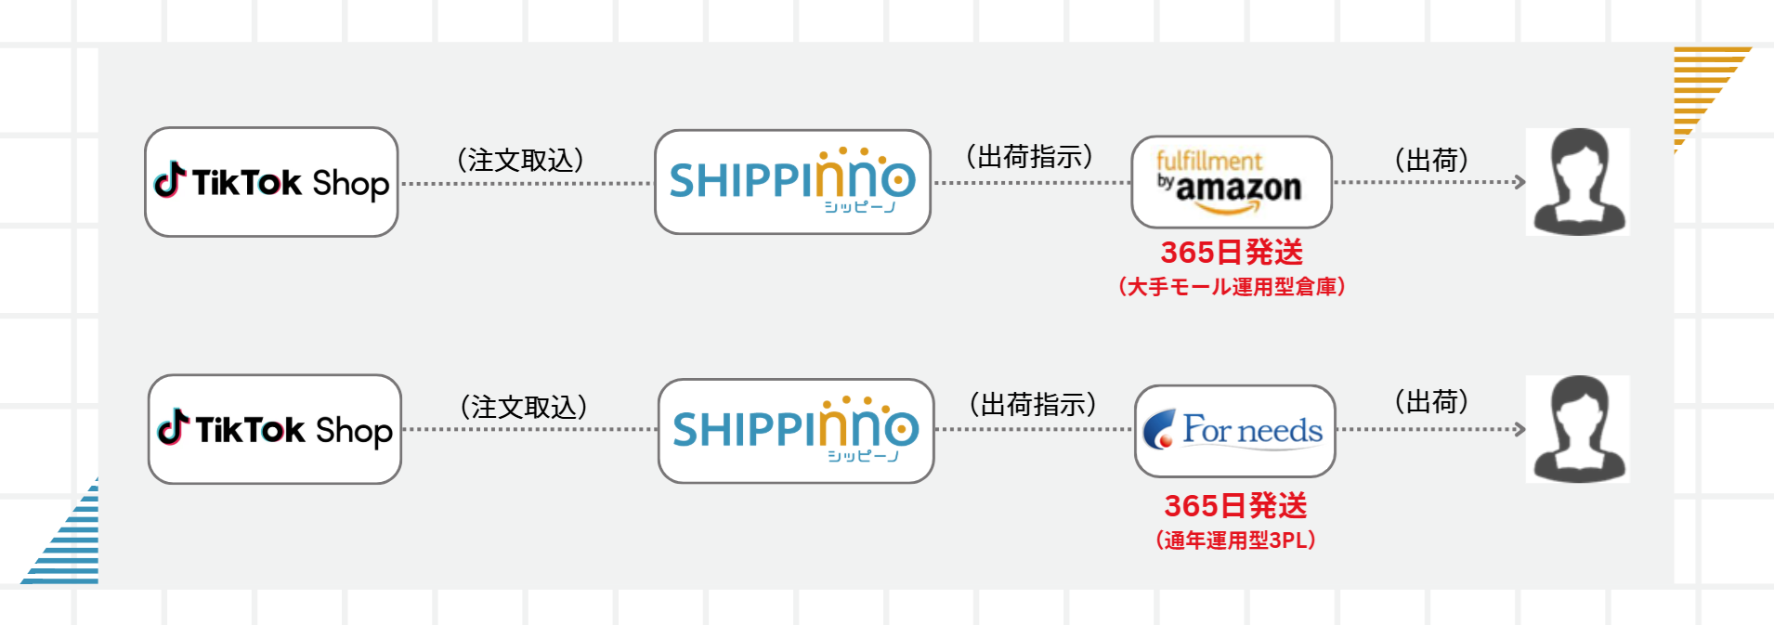Select the Shippinno logo in the For needs flow
This screenshot has height=625, width=1774.
click(x=796, y=430)
